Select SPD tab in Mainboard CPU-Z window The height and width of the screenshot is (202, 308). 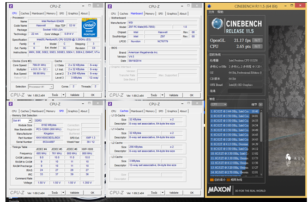pyautogui.click(x=161, y=14)
